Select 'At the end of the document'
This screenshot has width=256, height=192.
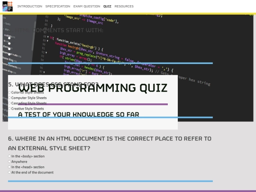(9, 173)
